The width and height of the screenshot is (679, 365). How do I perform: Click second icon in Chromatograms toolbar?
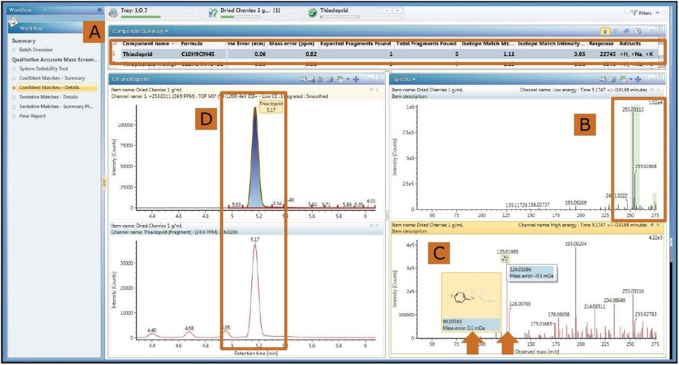(311, 79)
